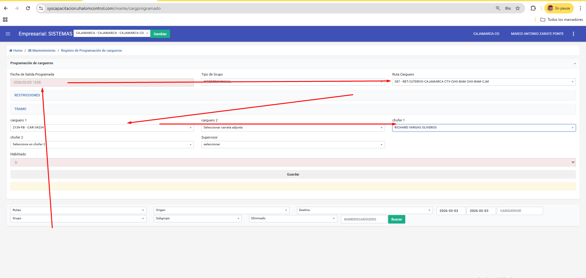Screen dimensions: 586x278
Task: Open the hamburger sidebar menu
Action: point(8,34)
